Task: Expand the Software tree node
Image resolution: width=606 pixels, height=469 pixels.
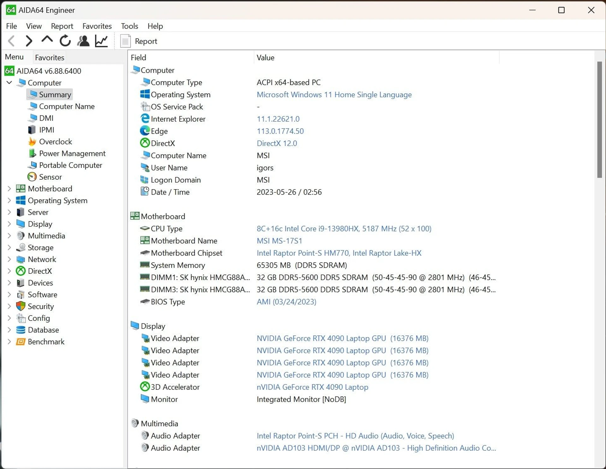Action: tap(9, 294)
